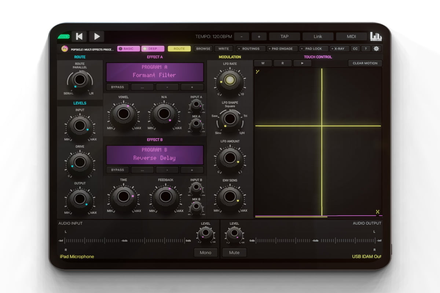Click the Input A small knob
Image resolution: width=440 pixels, height=293 pixels.
196,105
